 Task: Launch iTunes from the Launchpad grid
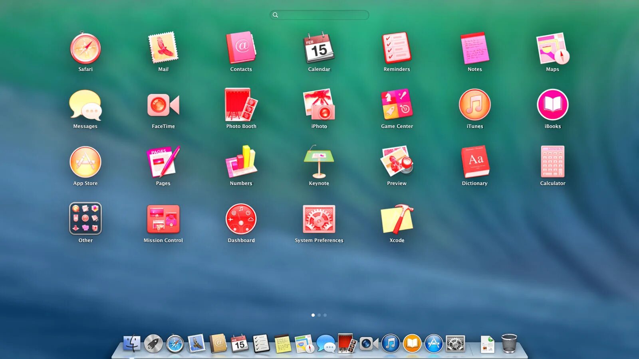(475, 105)
